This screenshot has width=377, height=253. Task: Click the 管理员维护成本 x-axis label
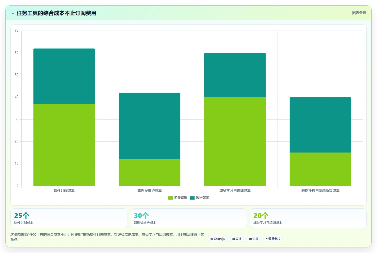(x=150, y=191)
